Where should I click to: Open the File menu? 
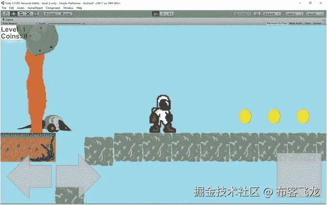[4, 8]
